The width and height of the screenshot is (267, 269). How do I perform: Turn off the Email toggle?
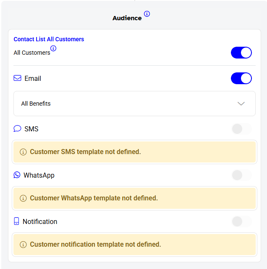(x=241, y=78)
